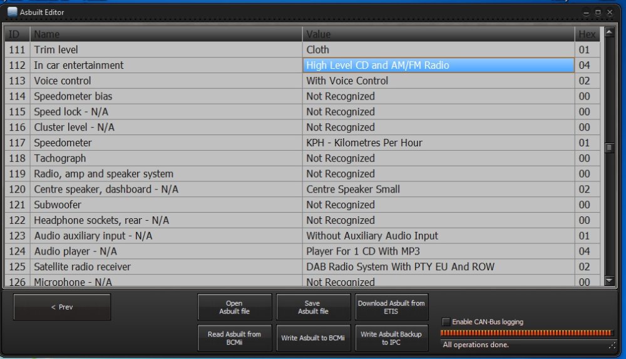Viewport: 626px width, 359px height.
Task: Write Asbuilt Backup to IPC
Action: [391, 338]
